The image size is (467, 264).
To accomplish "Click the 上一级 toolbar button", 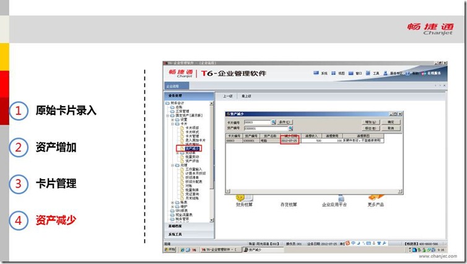I will pyautogui.click(x=228, y=96).
